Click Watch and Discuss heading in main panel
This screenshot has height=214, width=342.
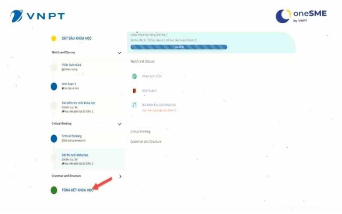pyautogui.click(x=142, y=61)
